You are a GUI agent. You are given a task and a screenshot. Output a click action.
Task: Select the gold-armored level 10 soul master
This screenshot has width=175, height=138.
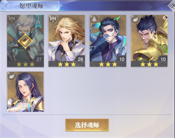tap(149, 41)
